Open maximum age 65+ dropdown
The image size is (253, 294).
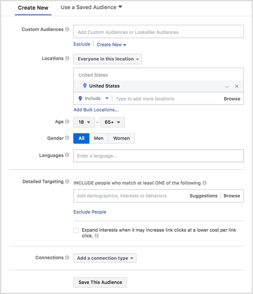click(x=112, y=122)
